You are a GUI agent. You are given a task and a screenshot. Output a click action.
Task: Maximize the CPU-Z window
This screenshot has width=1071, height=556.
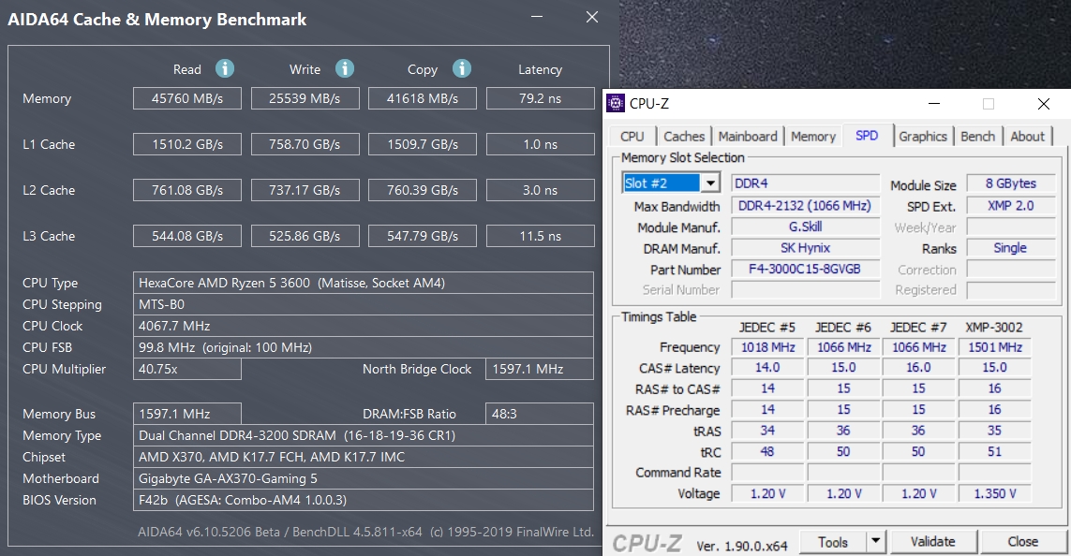tap(989, 104)
